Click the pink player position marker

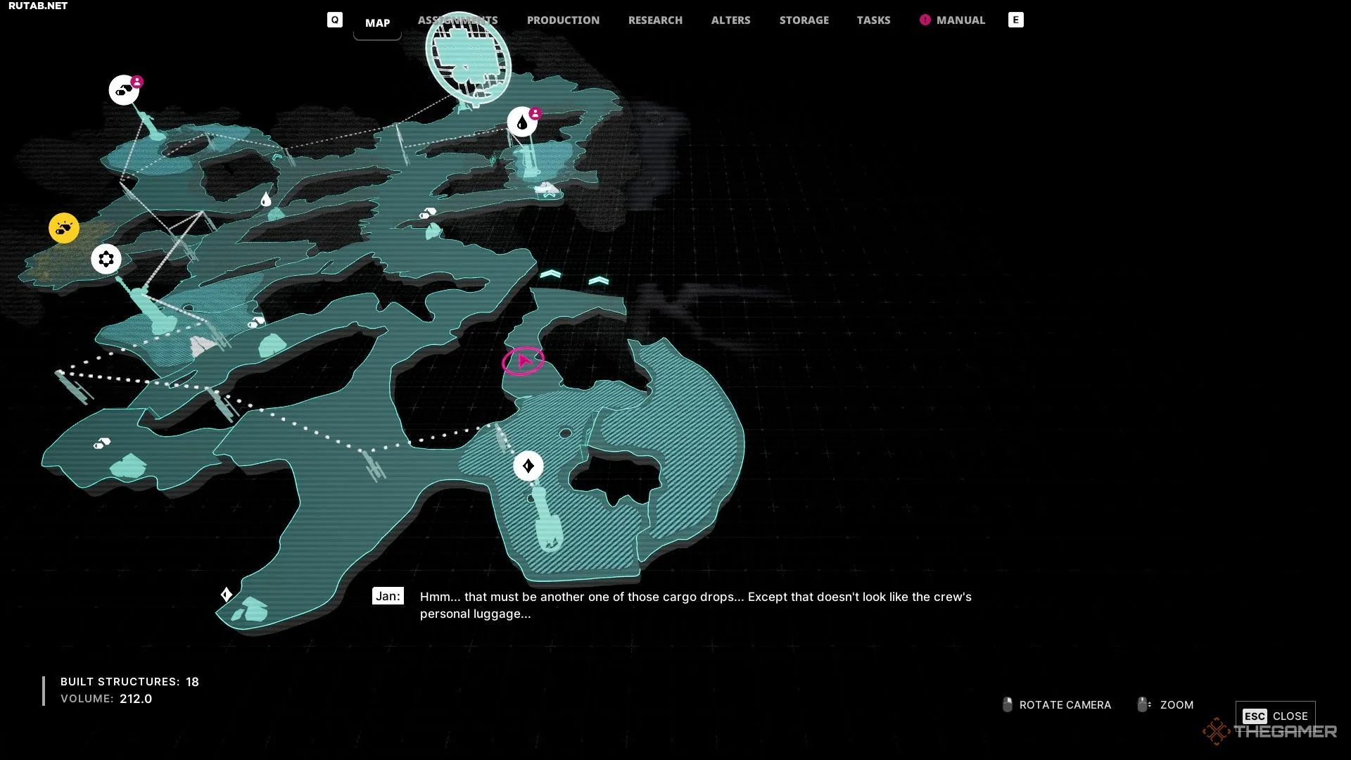523,361
